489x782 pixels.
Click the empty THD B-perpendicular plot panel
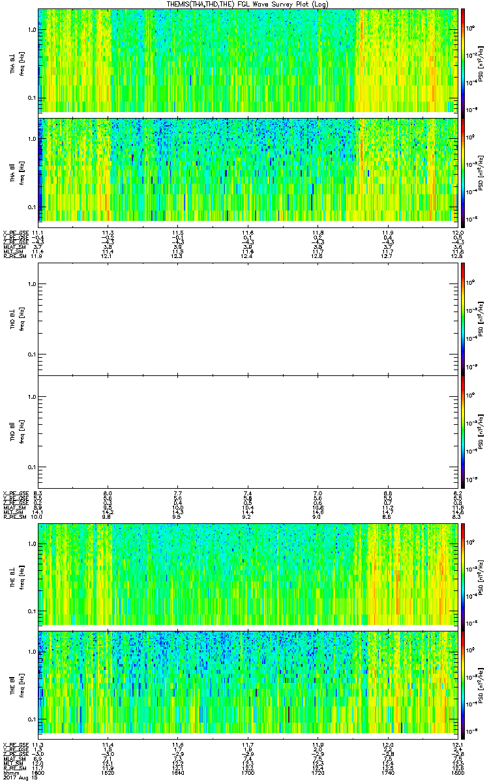coord(248,319)
